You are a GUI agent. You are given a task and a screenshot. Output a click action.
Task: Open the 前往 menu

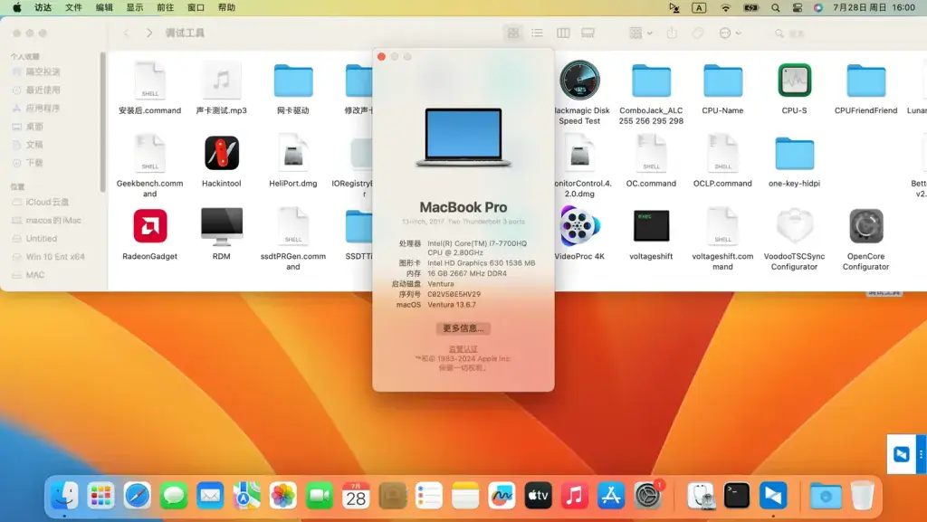click(x=166, y=7)
